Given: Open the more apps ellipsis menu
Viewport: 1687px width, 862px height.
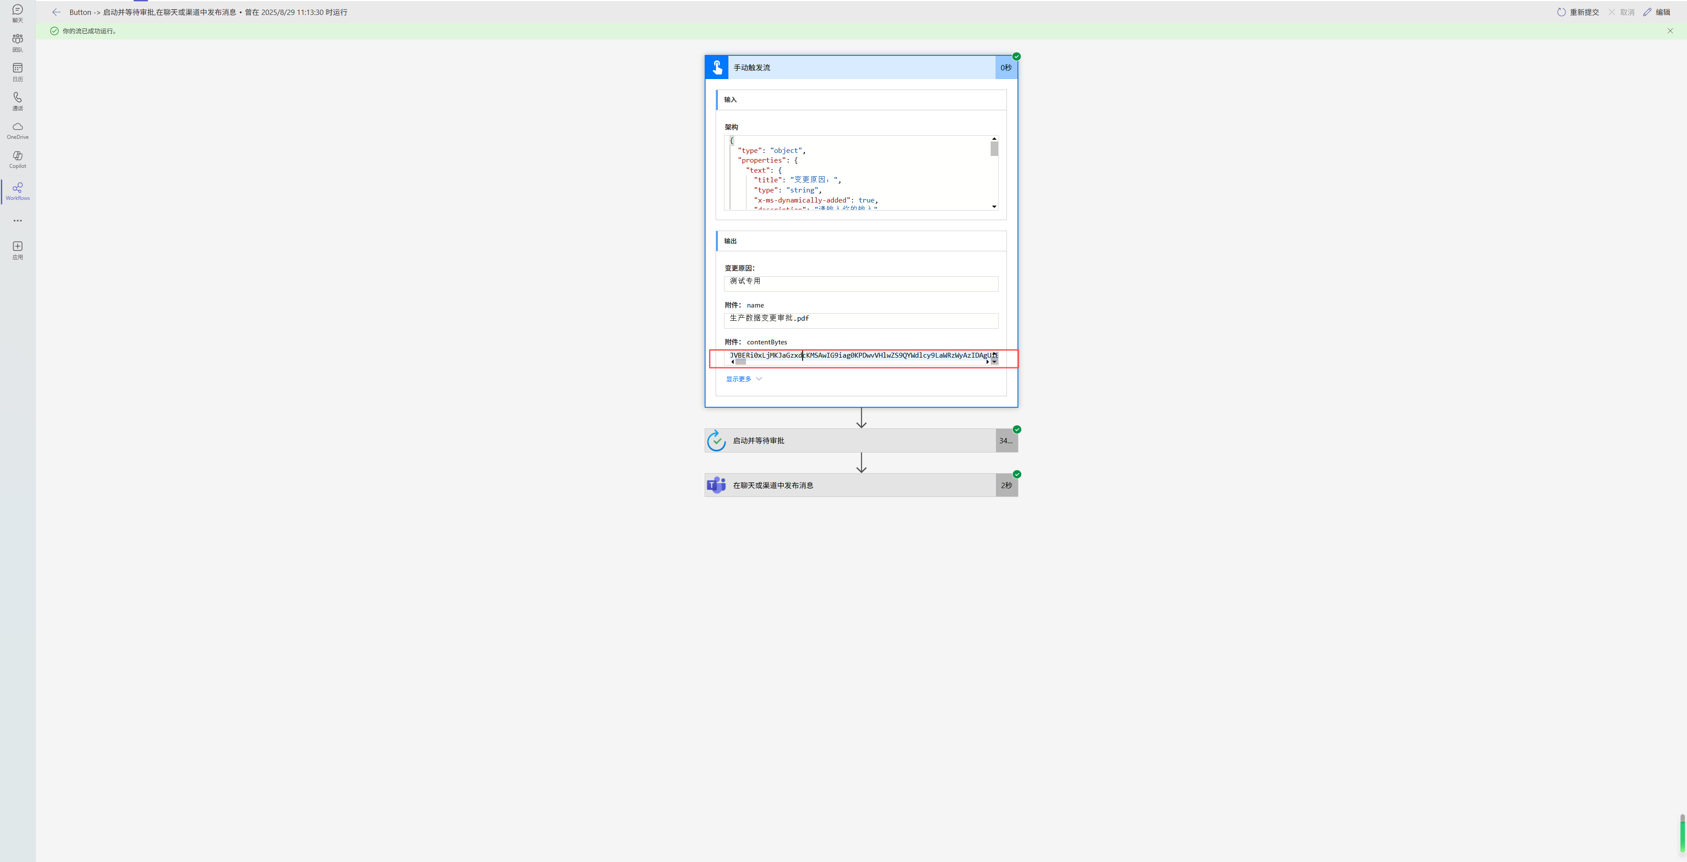Looking at the screenshot, I should point(18,221).
